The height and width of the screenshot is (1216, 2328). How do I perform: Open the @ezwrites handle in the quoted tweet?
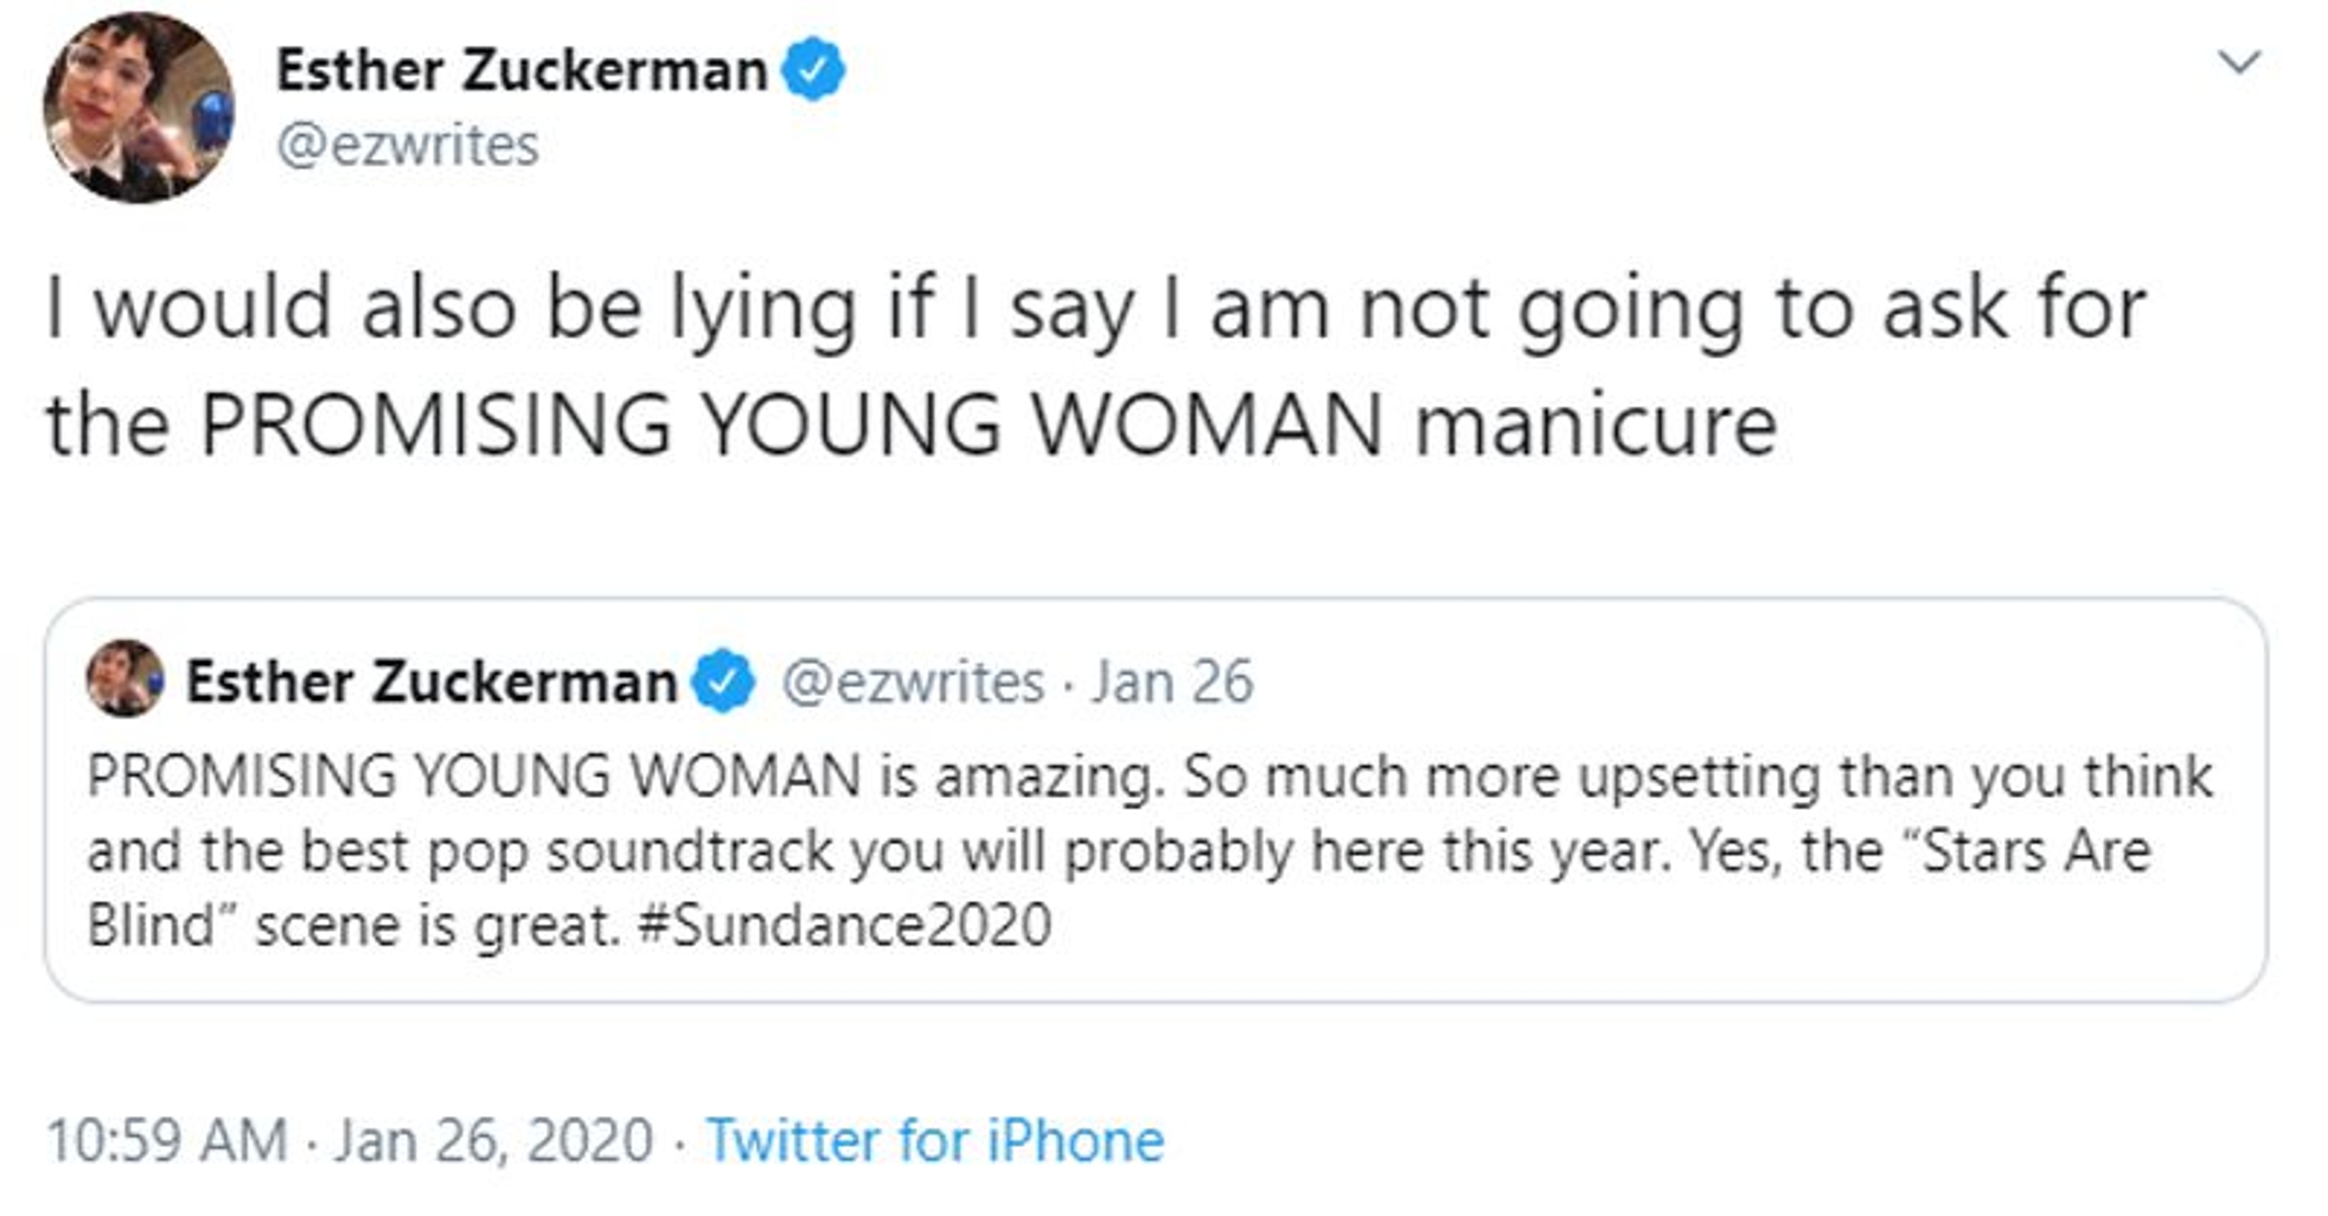[x=913, y=681]
